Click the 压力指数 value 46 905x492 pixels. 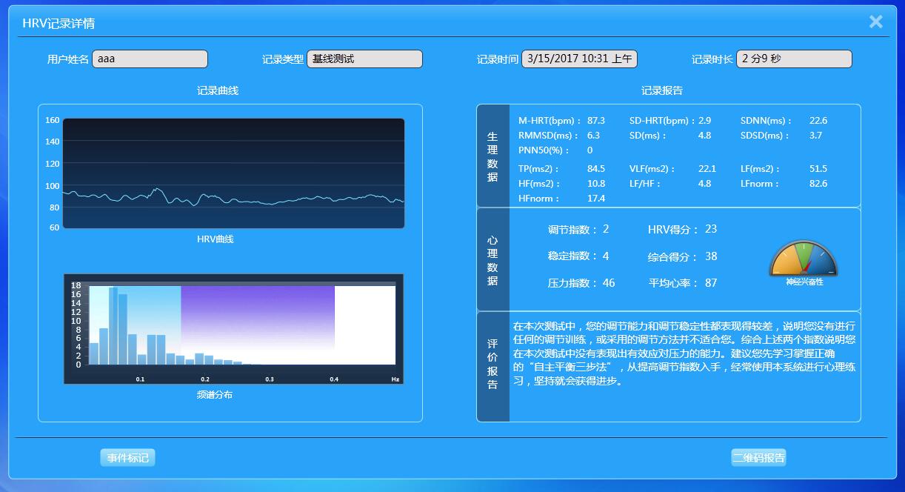point(609,283)
